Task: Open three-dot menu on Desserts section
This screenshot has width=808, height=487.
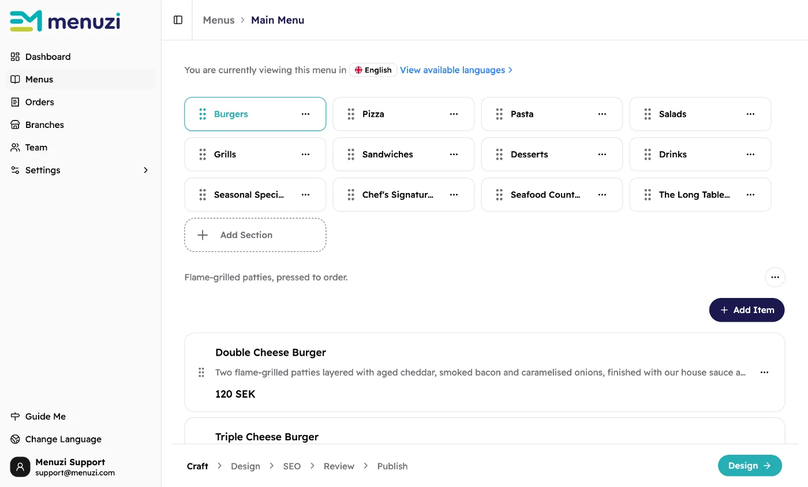Action: 602,154
